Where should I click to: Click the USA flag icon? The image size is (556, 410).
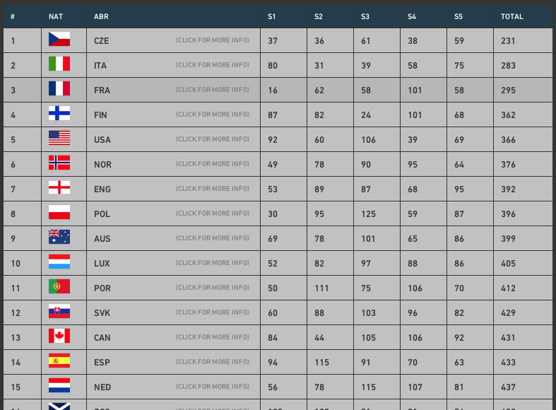59,138
